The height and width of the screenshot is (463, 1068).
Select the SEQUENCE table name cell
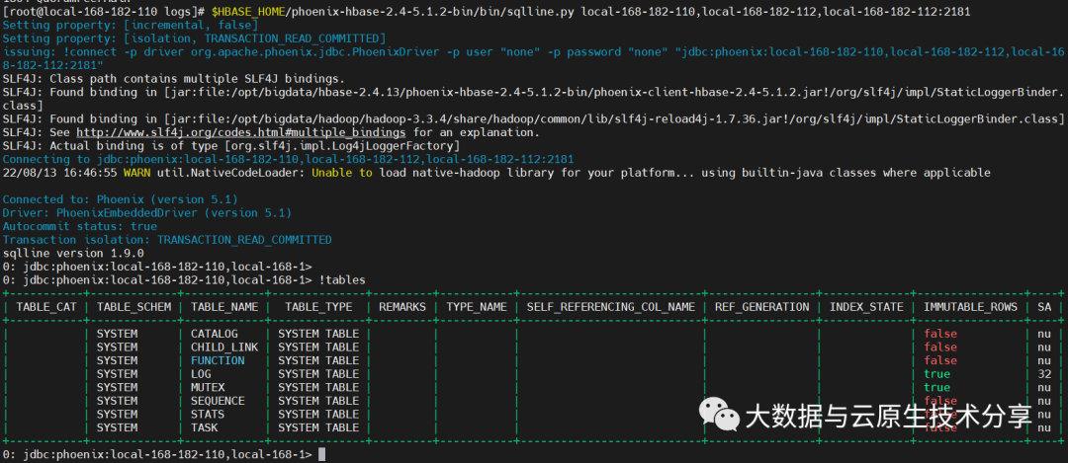[218, 401]
